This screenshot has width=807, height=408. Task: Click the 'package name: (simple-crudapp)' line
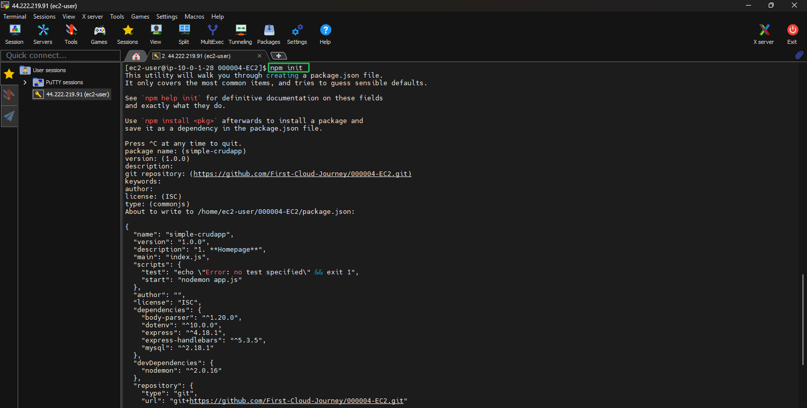pos(186,151)
